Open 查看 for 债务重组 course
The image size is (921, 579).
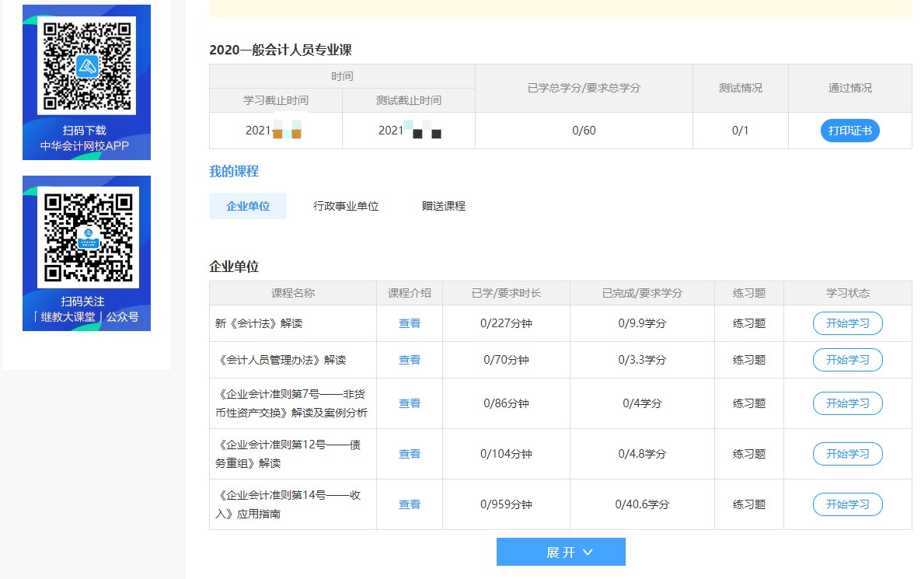tap(409, 454)
